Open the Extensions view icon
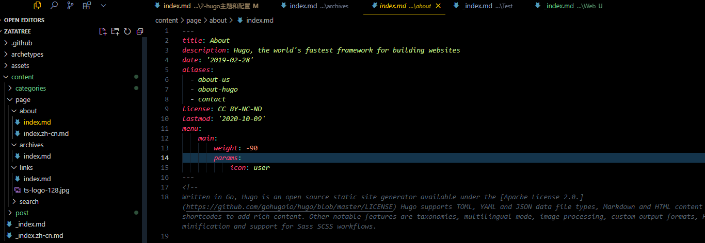This screenshot has width=705, height=243. [87, 6]
